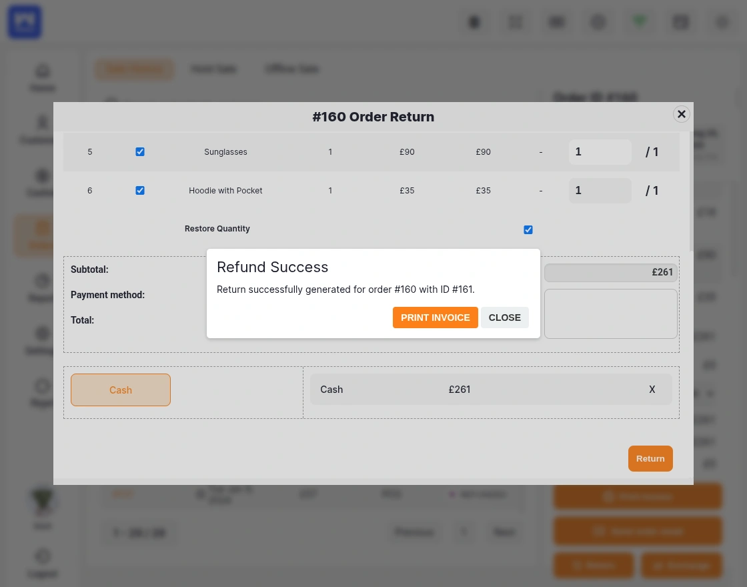
Task: Disable the Restore Quantity checkbox
Action: point(528,229)
